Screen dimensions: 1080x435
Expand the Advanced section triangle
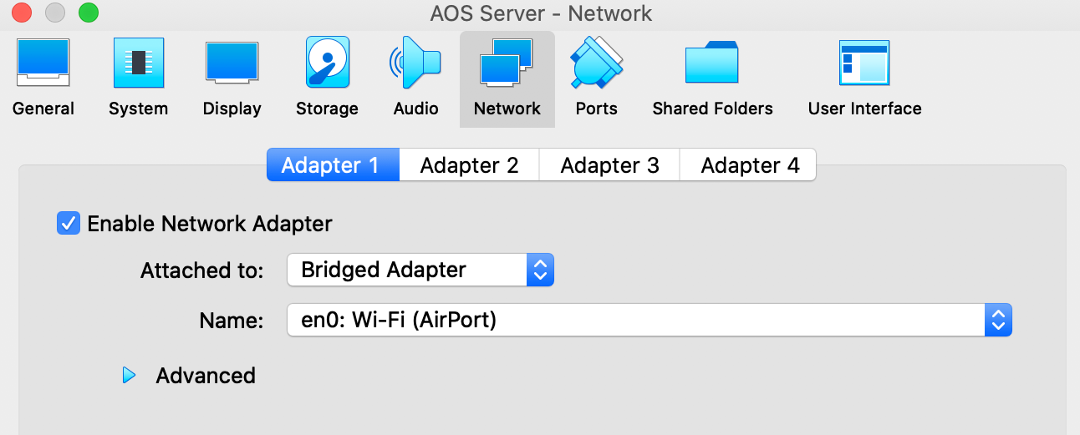pos(129,376)
